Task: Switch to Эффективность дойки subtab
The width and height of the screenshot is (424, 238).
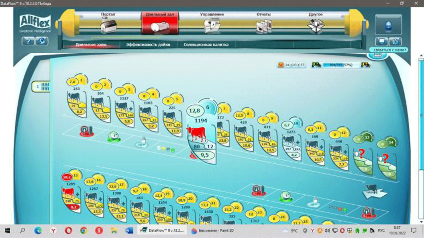Action: click(148, 45)
